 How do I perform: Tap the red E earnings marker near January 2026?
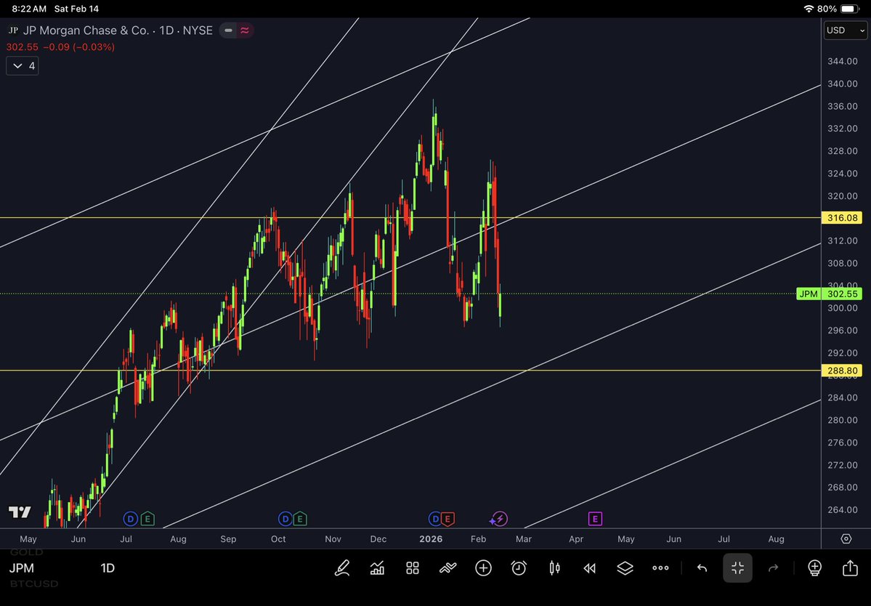[x=447, y=519]
